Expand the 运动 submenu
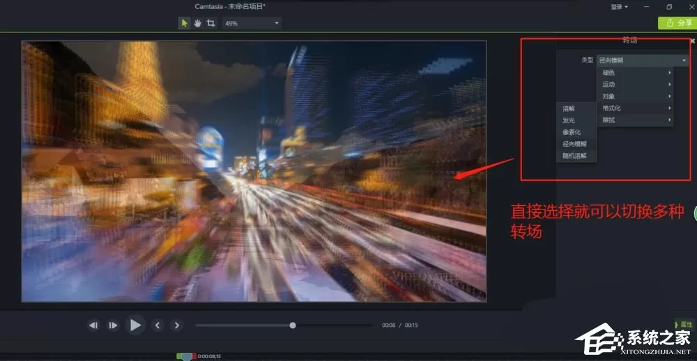This screenshot has height=361, width=697. coord(635,84)
